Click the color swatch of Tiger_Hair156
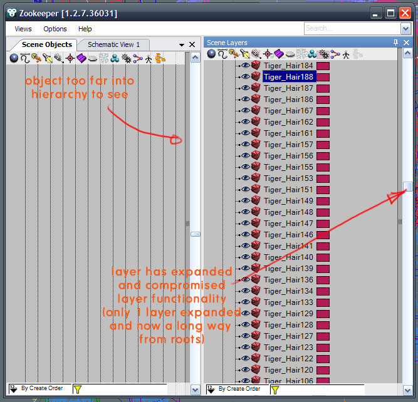Image resolution: width=418 pixels, height=402 pixels. [323, 156]
